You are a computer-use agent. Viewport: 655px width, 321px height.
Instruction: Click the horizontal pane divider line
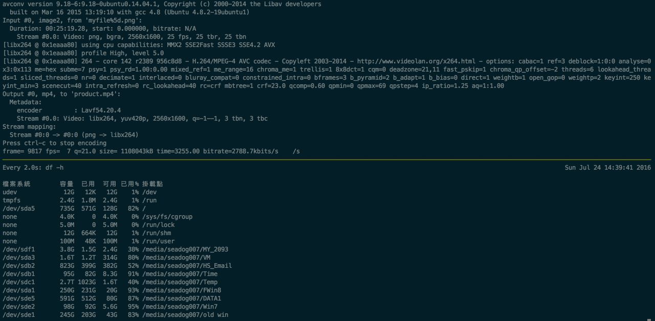(327, 159)
